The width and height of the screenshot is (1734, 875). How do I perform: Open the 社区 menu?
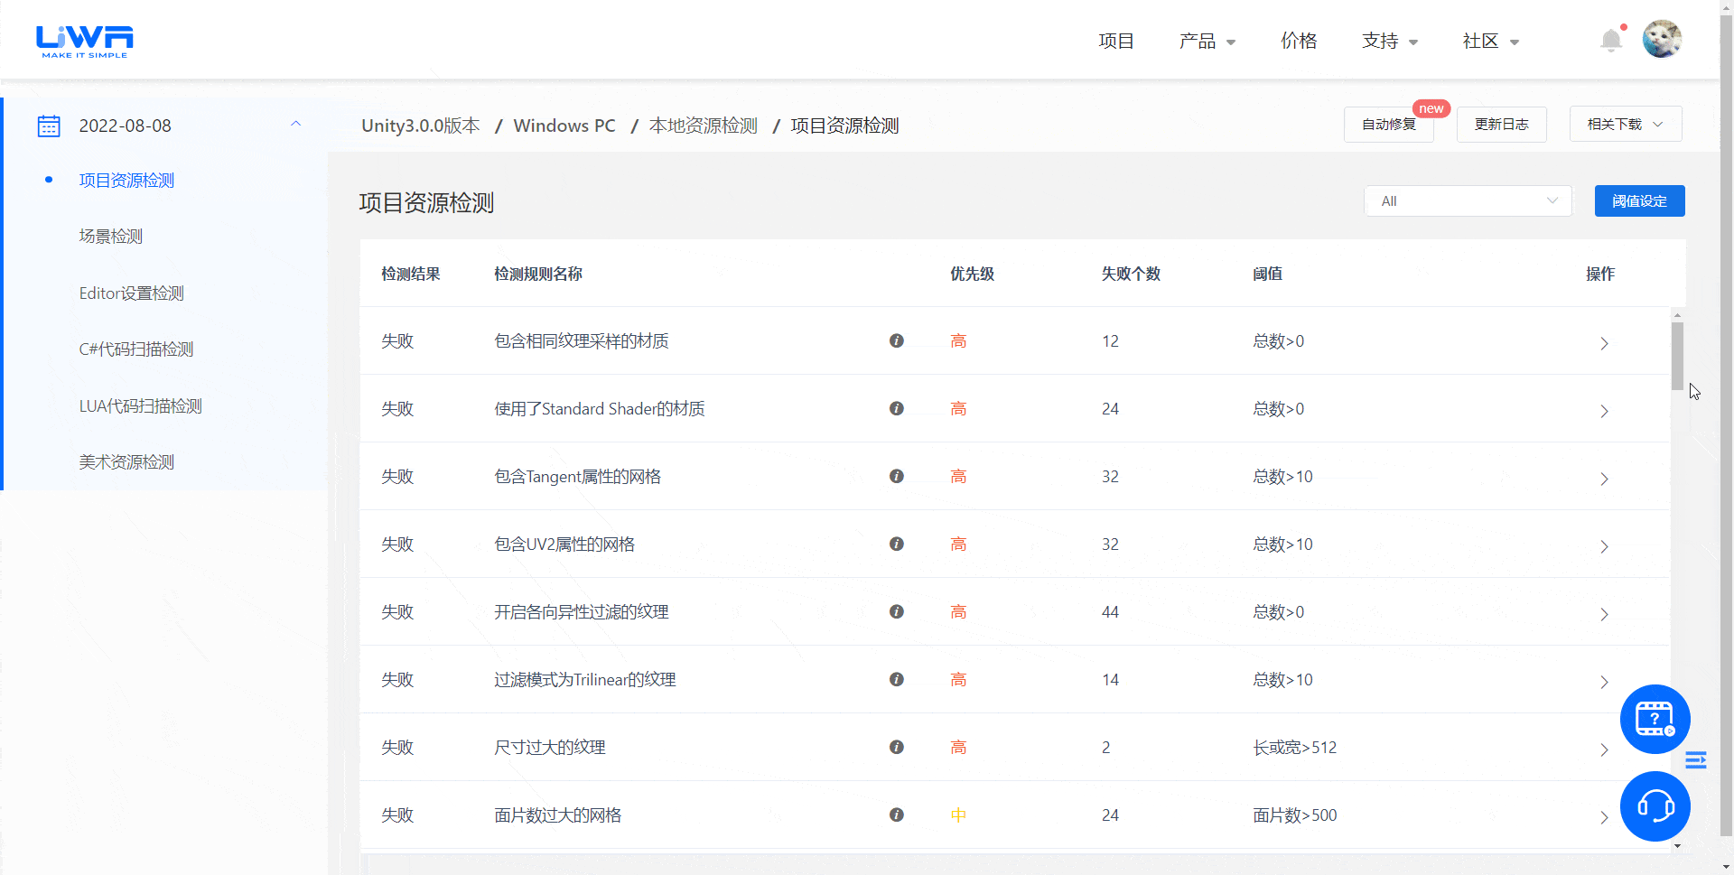click(x=1491, y=41)
